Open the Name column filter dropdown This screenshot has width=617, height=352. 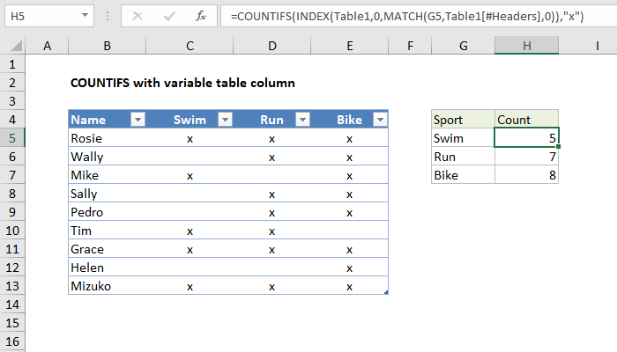coord(138,120)
